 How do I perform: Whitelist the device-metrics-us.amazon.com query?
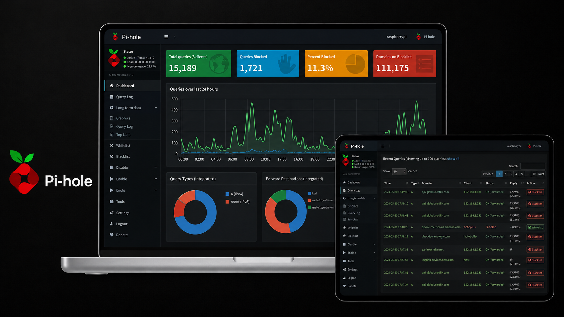535,227
